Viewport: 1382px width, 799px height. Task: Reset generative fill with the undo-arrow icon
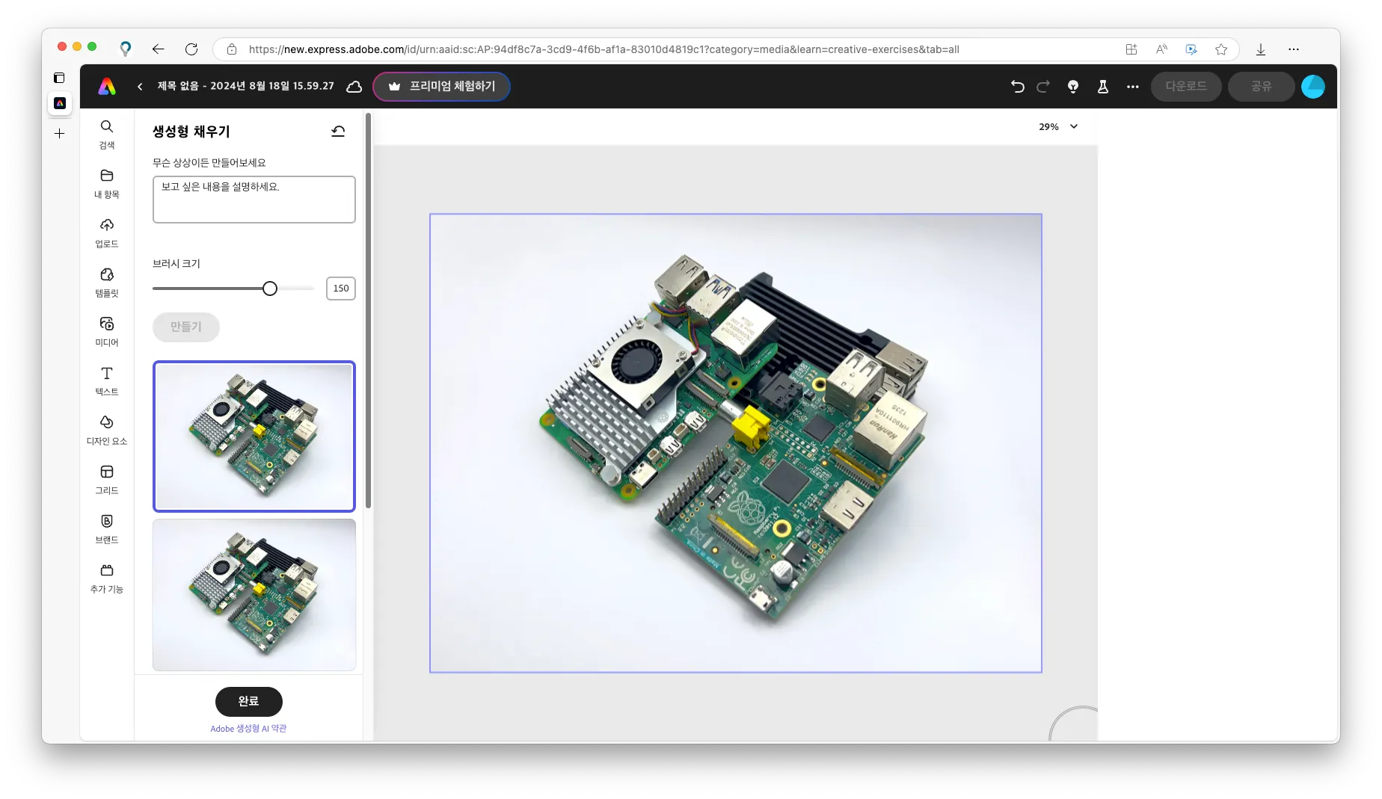[x=338, y=132]
